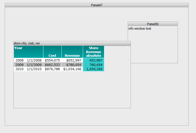196x133 pixels.
Task: Select the 2010 year cell
Action: click(19, 69)
